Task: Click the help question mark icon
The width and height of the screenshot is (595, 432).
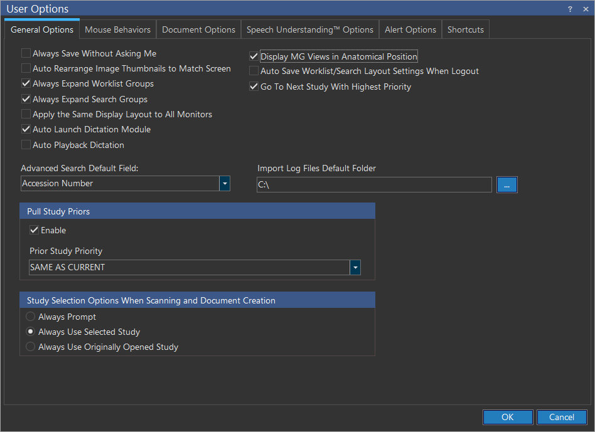Action: (570, 9)
